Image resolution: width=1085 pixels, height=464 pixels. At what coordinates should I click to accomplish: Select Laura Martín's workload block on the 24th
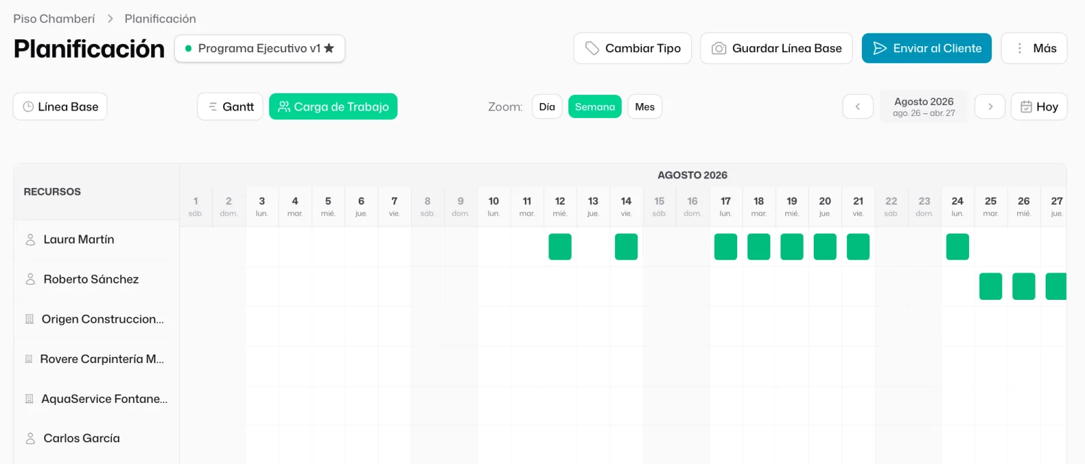tap(958, 247)
